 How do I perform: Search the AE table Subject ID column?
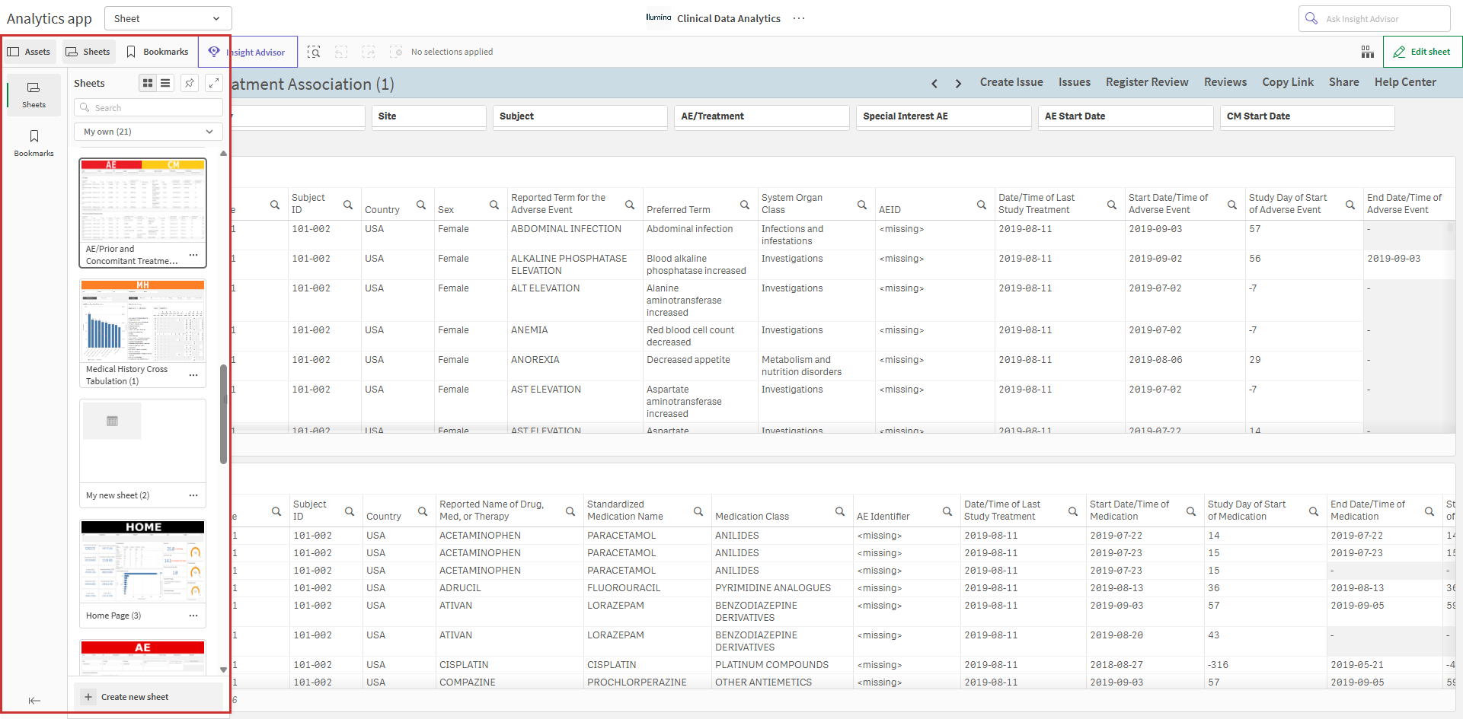coord(348,205)
